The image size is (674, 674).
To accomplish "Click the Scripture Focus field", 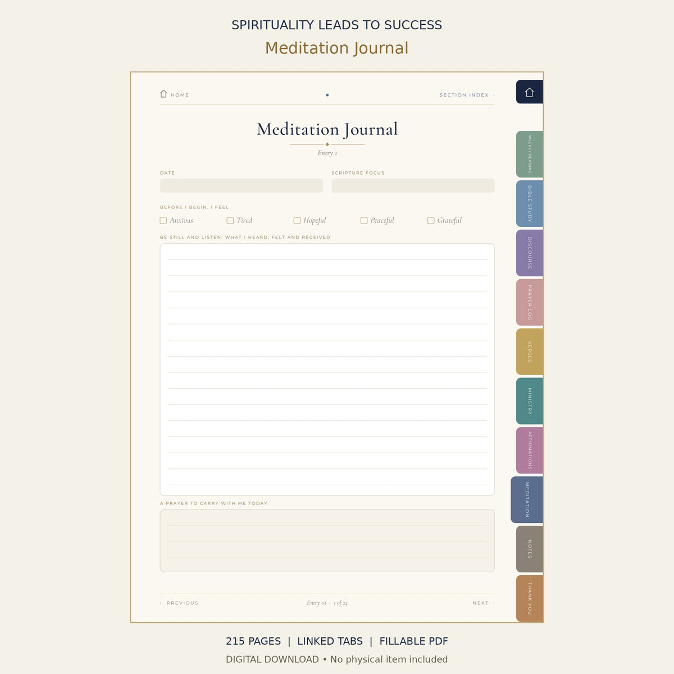I will tap(413, 186).
